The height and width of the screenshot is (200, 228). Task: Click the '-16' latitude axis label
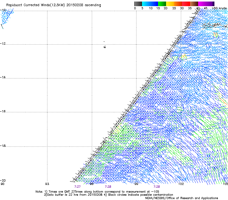3,111
